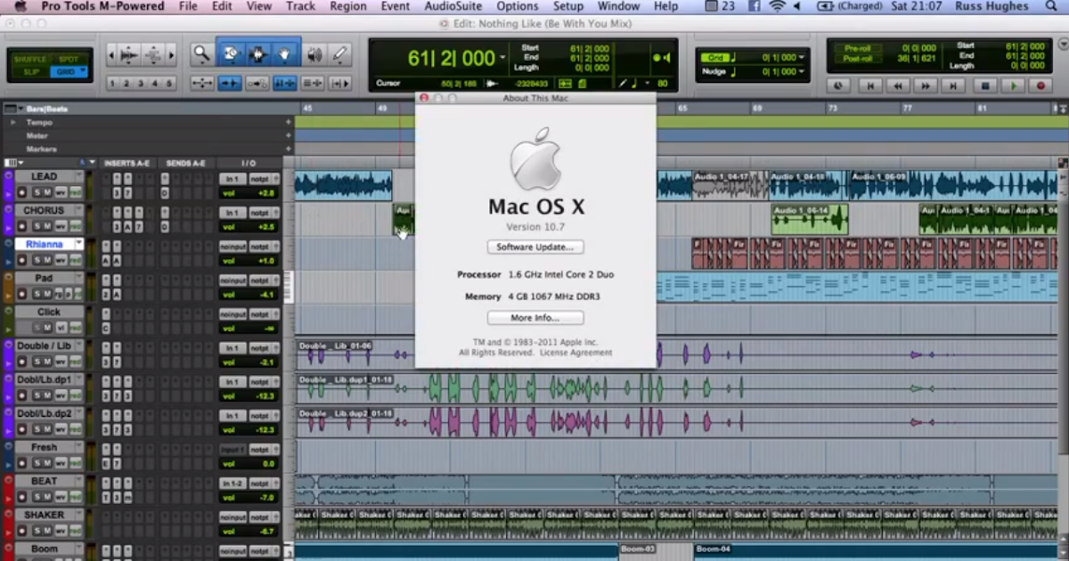Image resolution: width=1069 pixels, height=561 pixels.
Task: Select zoom preset 5
Action: pos(169,84)
